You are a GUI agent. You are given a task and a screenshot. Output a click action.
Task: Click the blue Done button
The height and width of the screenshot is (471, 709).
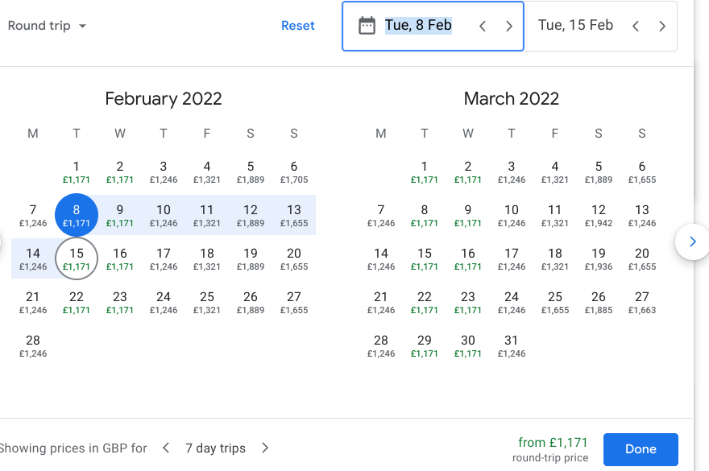[641, 449]
